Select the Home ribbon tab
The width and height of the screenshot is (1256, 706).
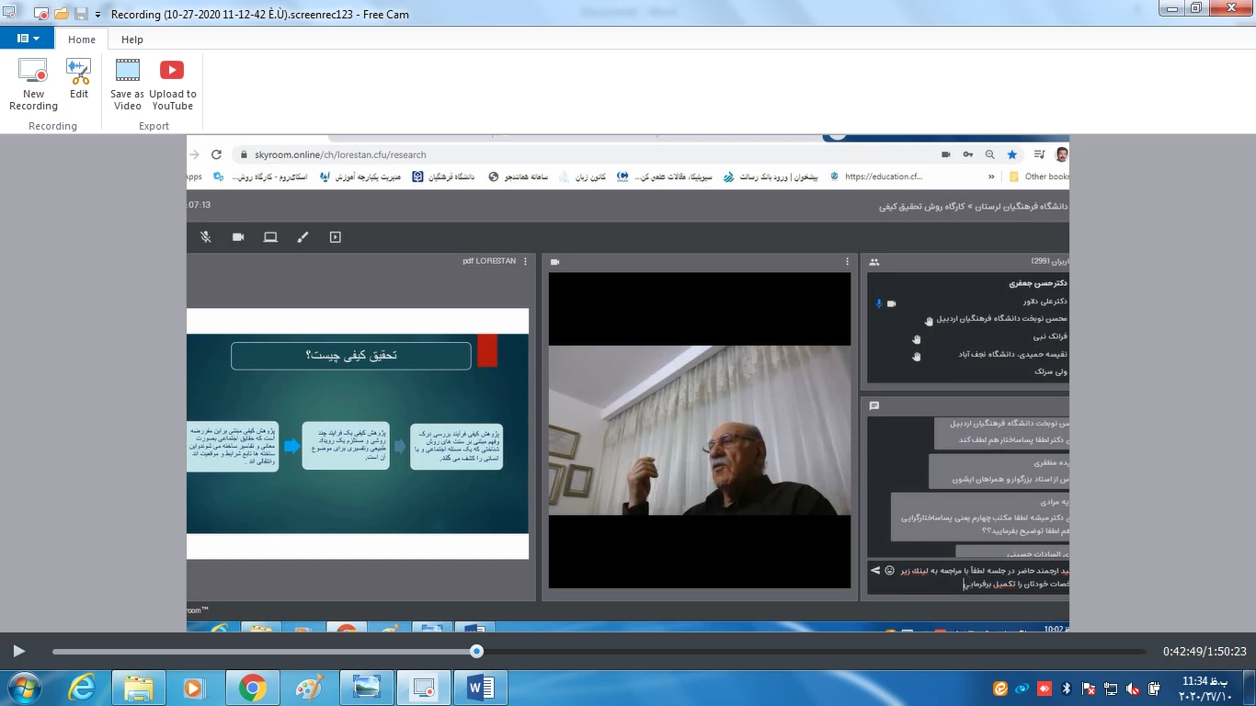82,40
